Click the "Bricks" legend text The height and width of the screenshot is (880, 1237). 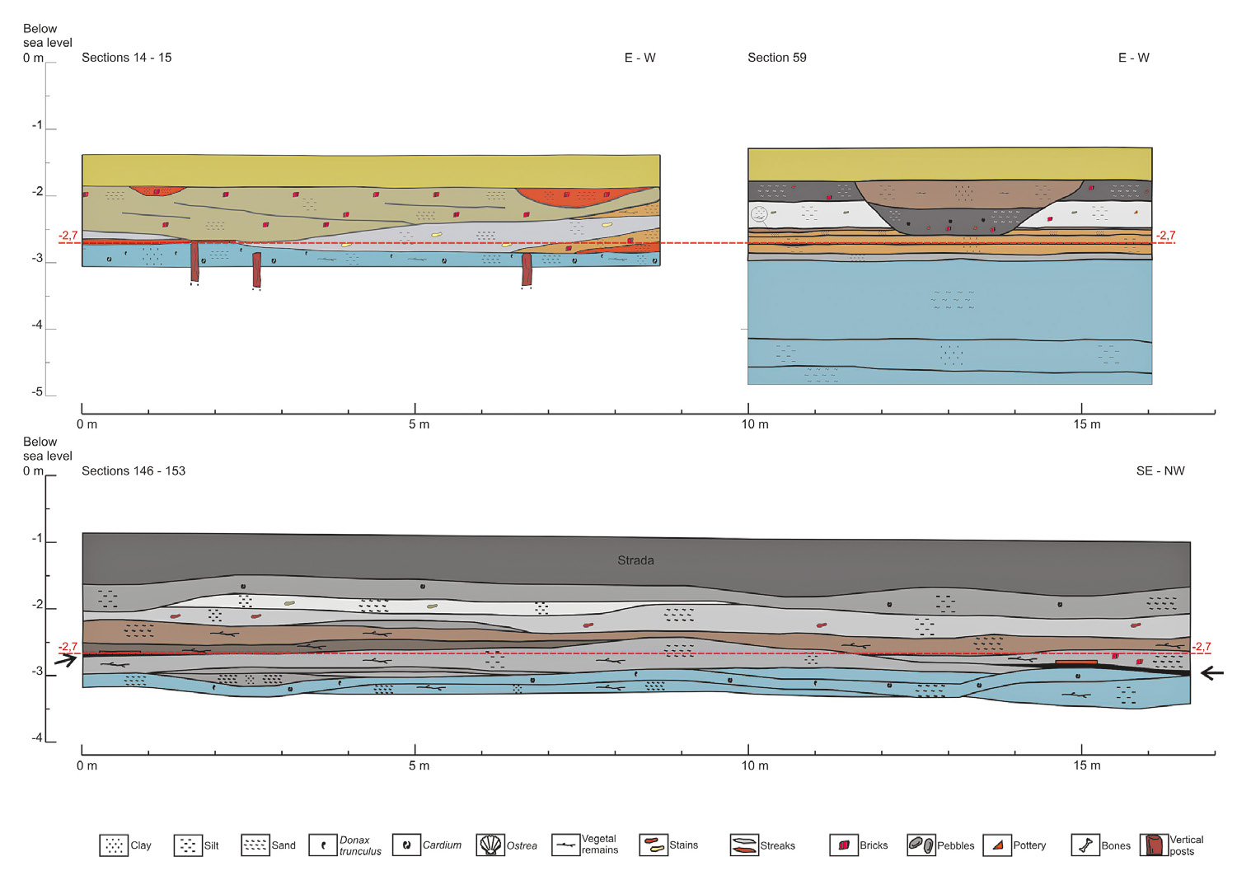[x=874, y=845]
